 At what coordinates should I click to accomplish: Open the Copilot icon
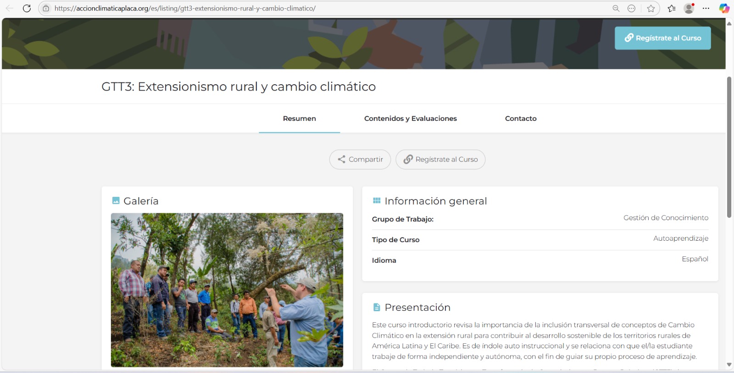coord(724,8)
